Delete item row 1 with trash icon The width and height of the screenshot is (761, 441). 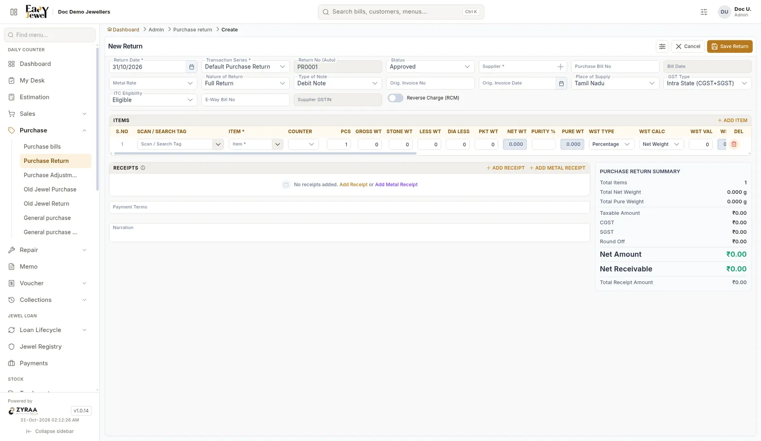pyautogui.click(x=734, y=144)
